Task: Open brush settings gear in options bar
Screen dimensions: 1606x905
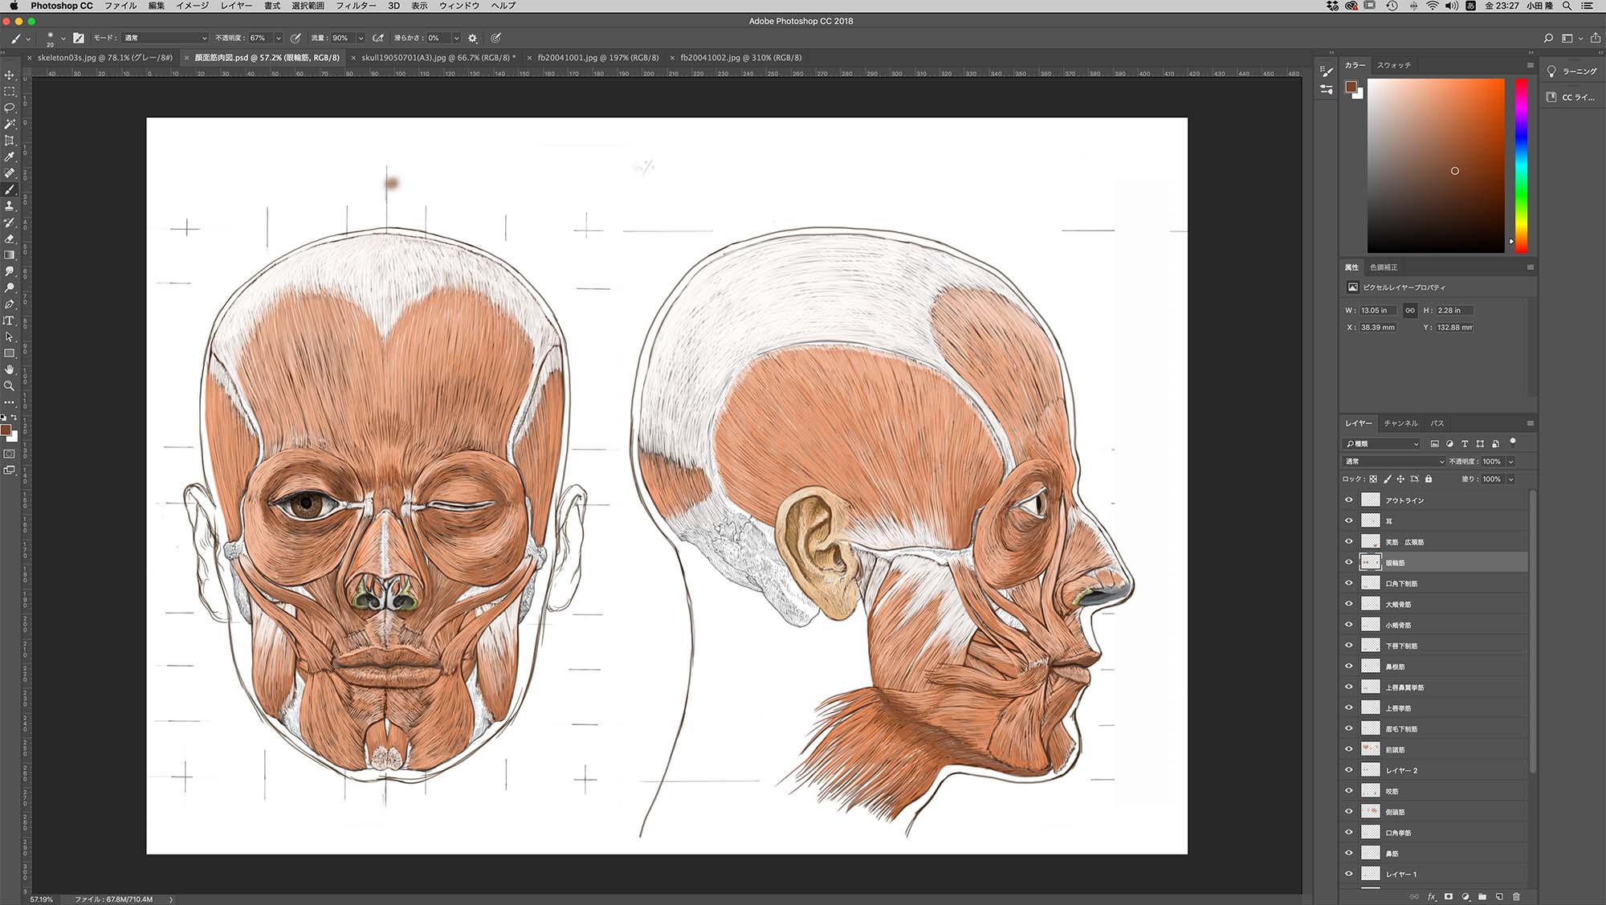Action: tap(472, 38)
